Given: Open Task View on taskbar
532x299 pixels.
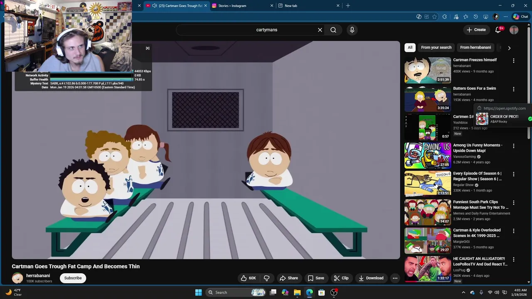Looking at the screenshot, I should coord(273,292).
